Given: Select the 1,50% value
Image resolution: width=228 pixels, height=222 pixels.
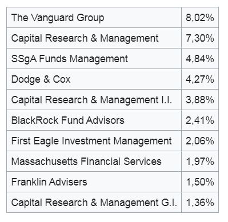Looking at the screenshot, I should 200,182.
